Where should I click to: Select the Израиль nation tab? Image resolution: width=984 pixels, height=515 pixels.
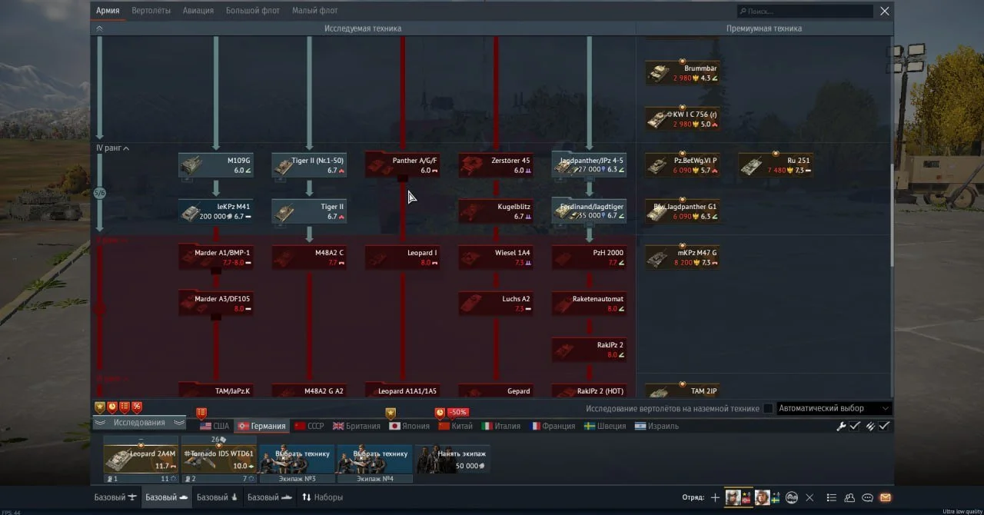pyautogui.click(x=657, y=426)
